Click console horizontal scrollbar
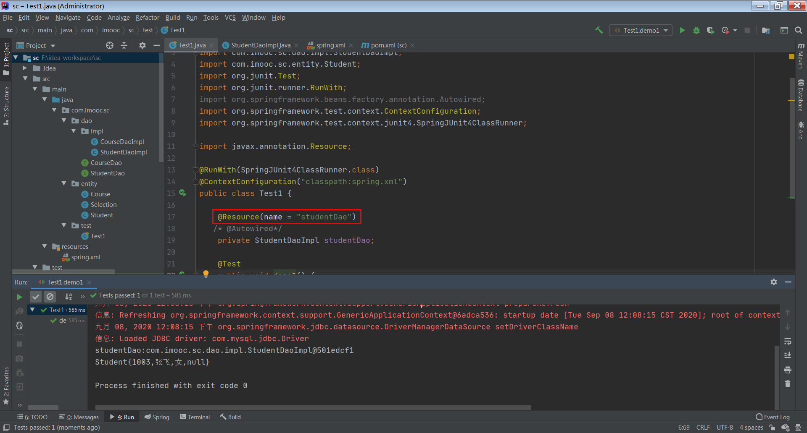The width and height of the screenshot is (807, 433). coord(313,407)
